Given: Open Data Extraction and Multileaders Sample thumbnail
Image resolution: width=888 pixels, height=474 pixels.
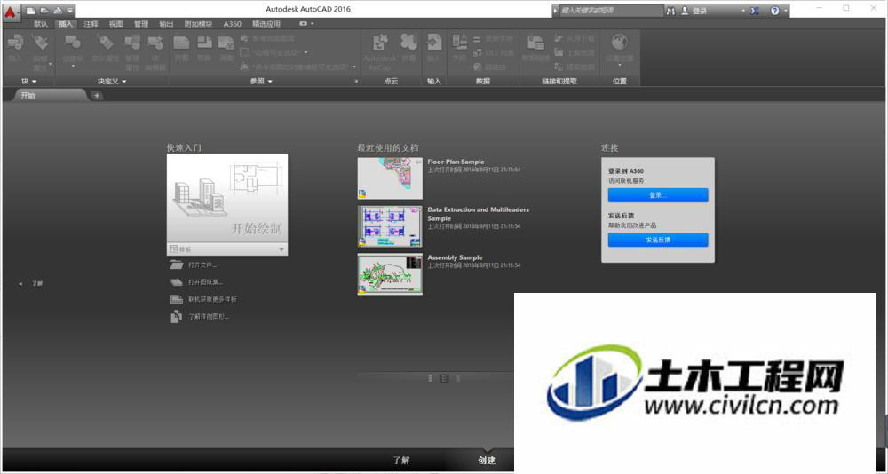Looking at the screenshot, I should pyautogui.click(x=390, y=226).
